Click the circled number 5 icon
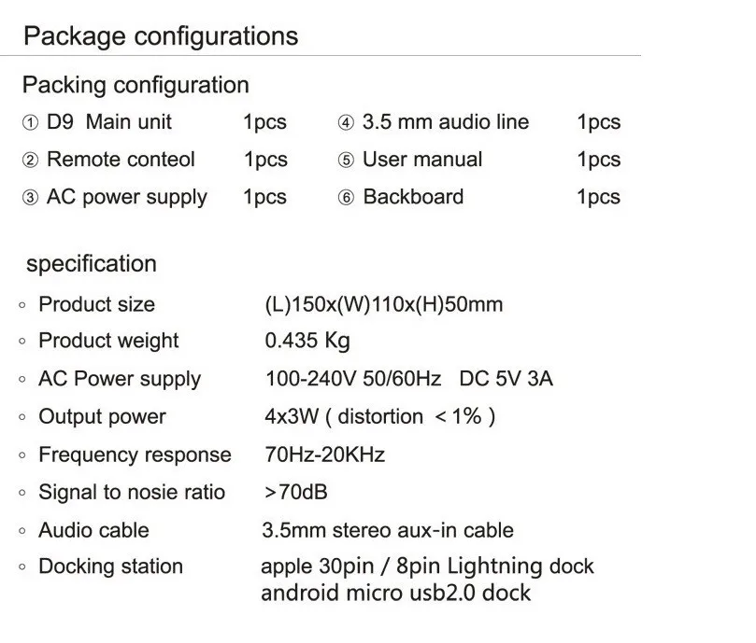Image resolution: width=756 pixels, height=643 pixels. 346,160
